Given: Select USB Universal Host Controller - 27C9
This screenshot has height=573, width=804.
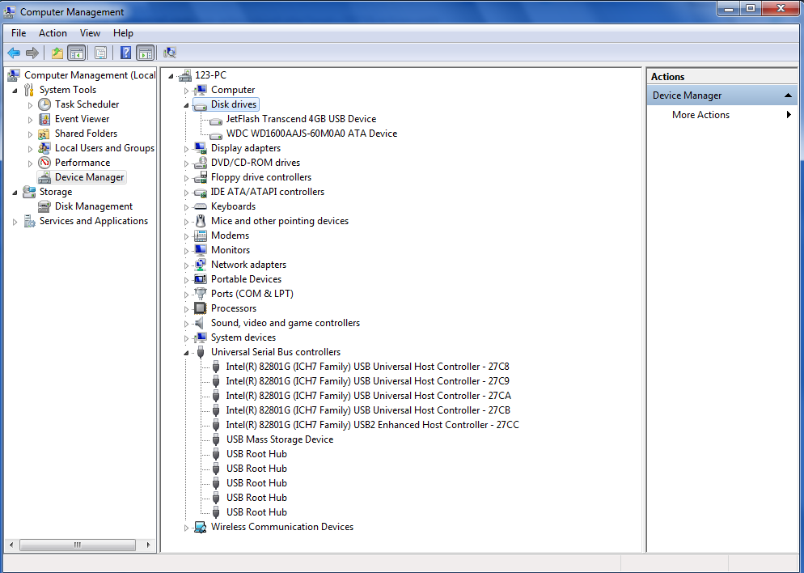Looking at the screenshot, I should (368, 381).
